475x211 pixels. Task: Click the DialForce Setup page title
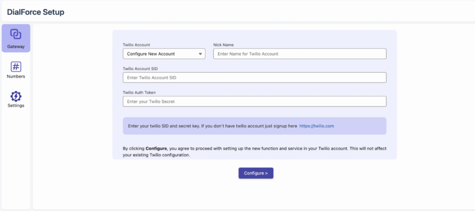(36, 12)
